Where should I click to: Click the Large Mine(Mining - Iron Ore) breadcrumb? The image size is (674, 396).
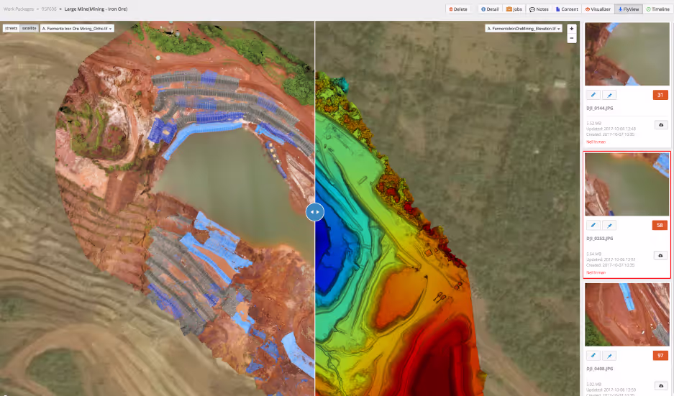(96, 9)
